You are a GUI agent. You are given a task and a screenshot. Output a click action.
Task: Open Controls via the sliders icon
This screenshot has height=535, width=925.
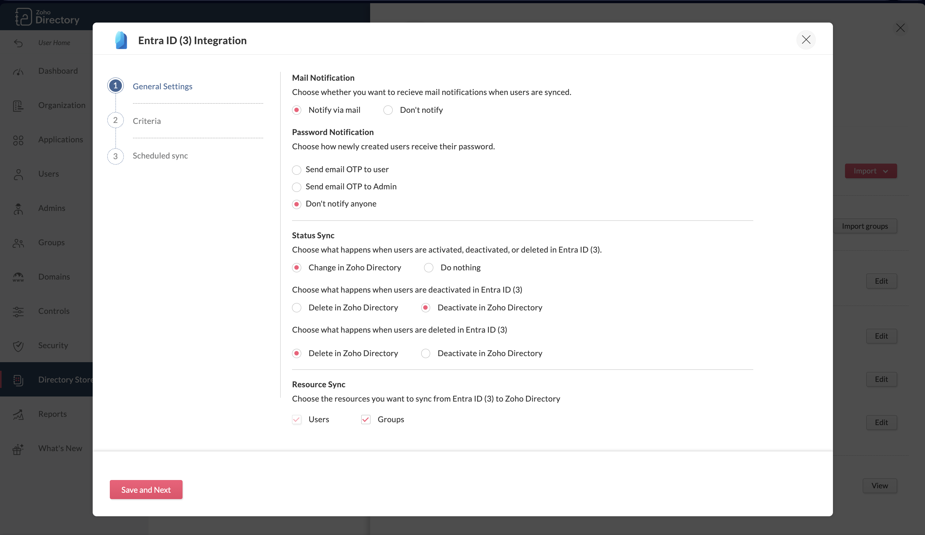(18, 312)
